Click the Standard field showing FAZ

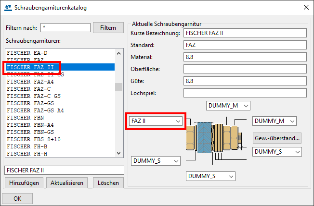click(x=245, y=45)
